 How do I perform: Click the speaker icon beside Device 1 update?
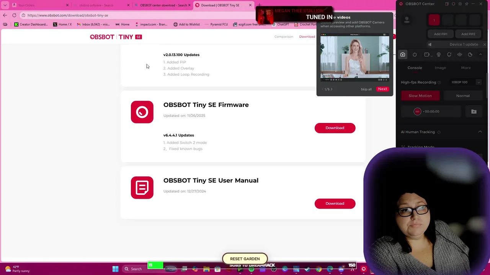(x=430, y=45)
